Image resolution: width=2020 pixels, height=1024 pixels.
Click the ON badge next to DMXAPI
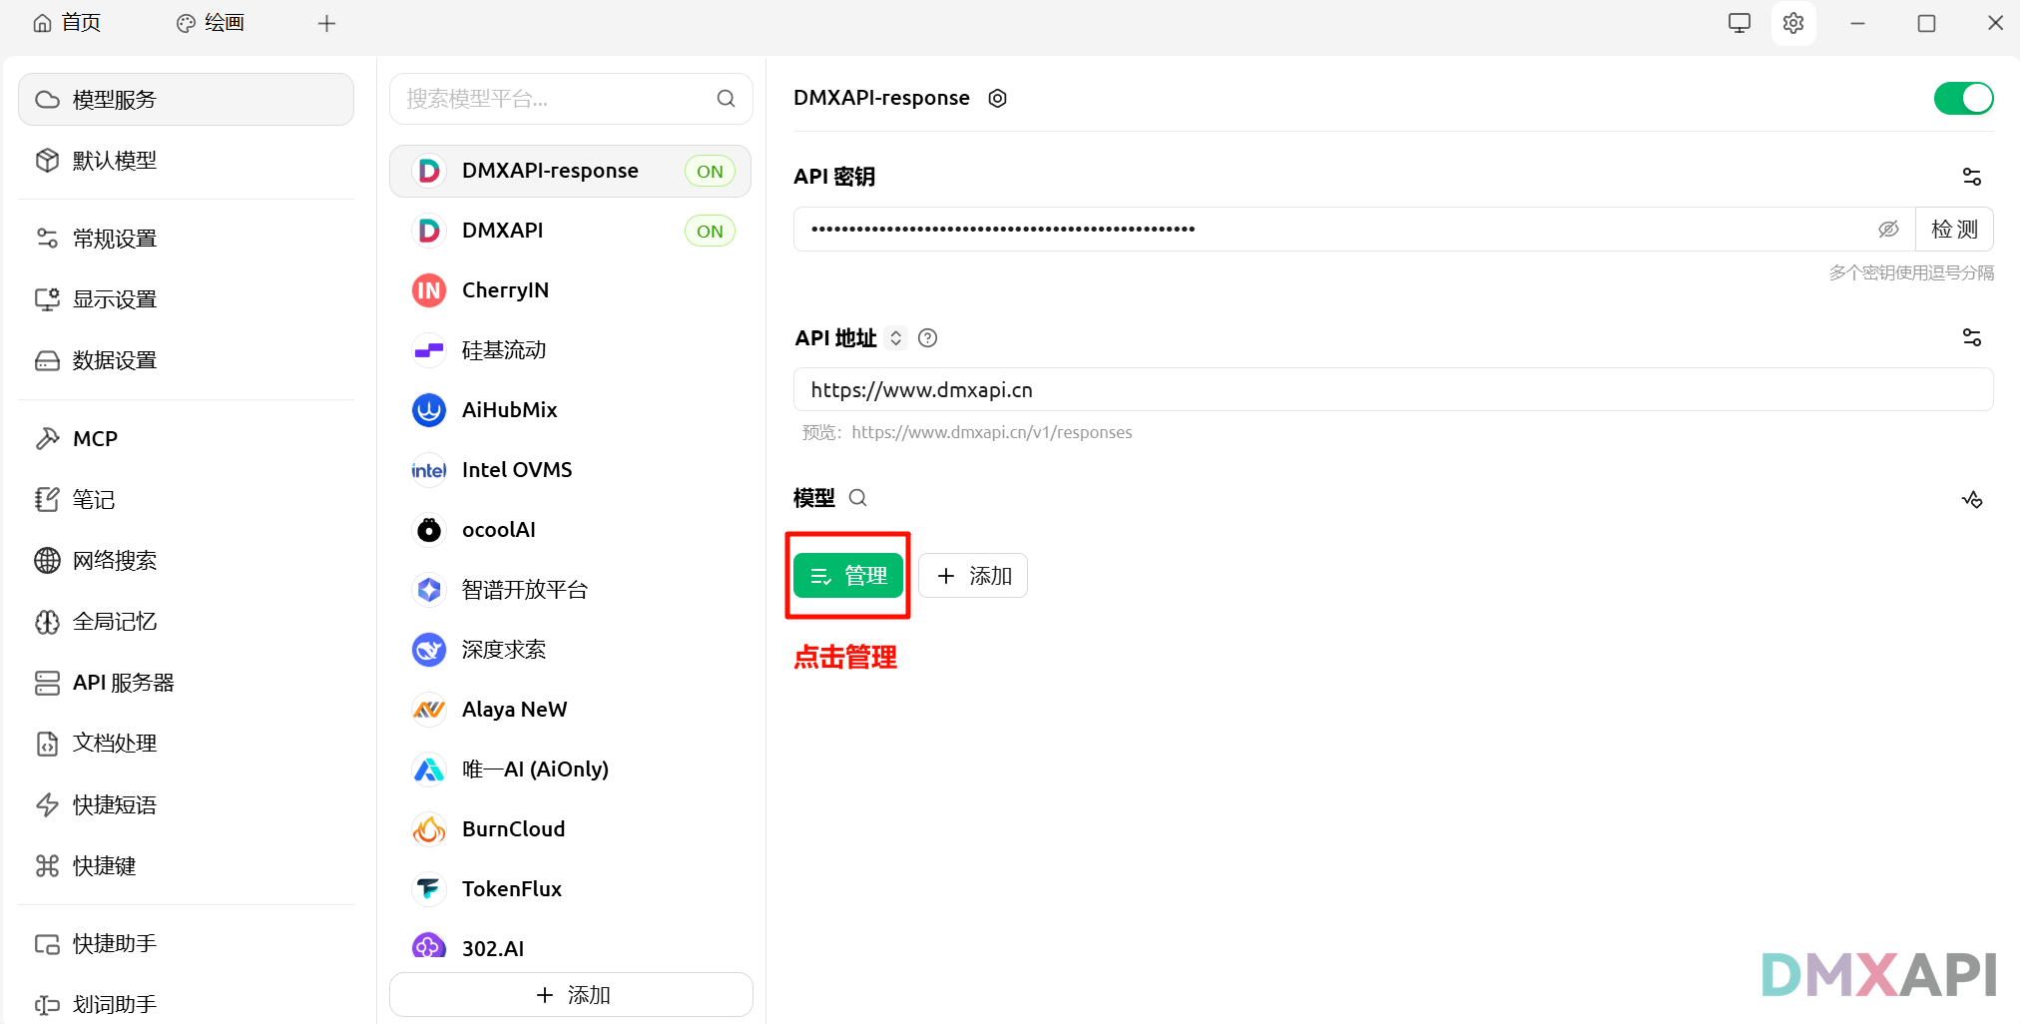710,231
